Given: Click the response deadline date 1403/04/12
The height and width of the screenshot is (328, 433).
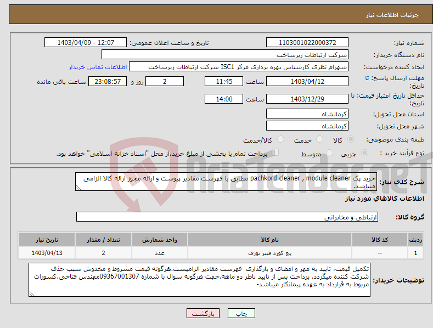Looking at the screenshot, I should tap(307, 81).
